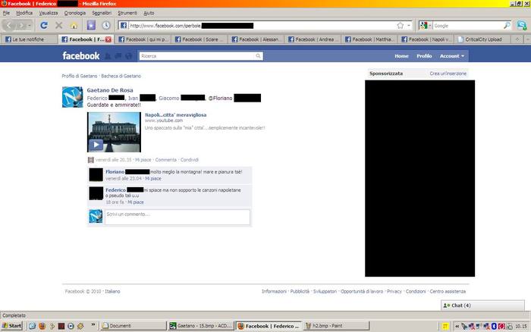Stop loading with the X toolbar icon
The height and width of the screenshot is (332, 531).
[x=58, y=25]
